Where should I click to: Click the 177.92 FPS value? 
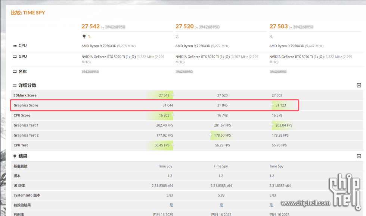tap(165, 136)
